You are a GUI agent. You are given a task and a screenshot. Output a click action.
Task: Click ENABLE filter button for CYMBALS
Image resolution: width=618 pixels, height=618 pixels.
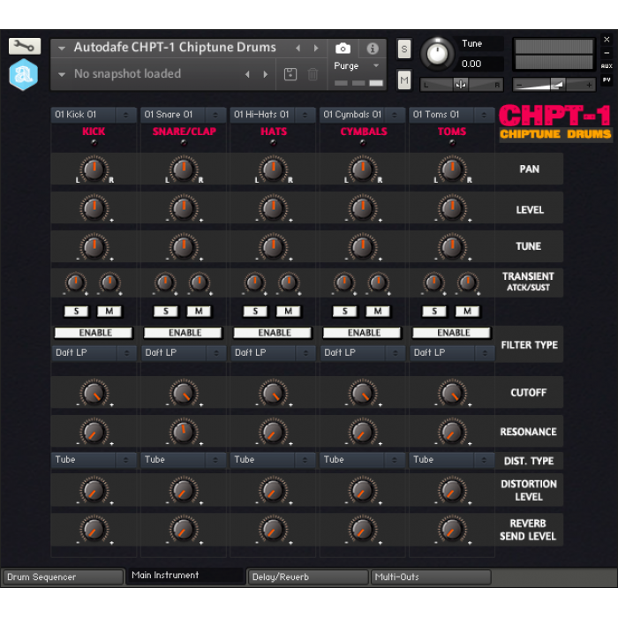pyautogui.click(x=362, y=333)
